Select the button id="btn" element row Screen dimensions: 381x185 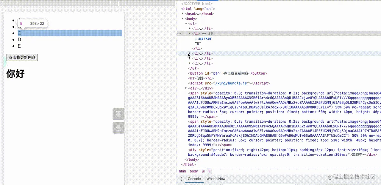coord(227,73)
